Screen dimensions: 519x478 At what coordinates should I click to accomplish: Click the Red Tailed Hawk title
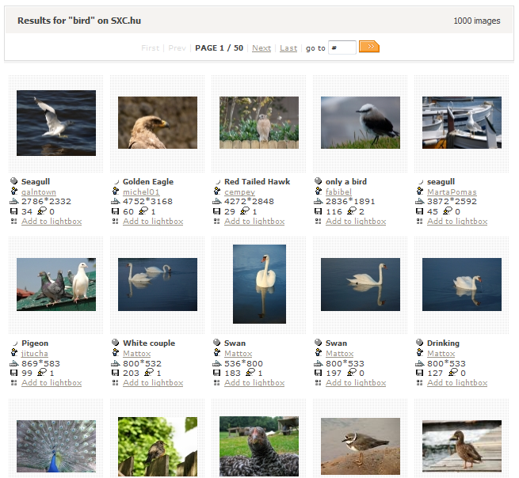[258, 181]
